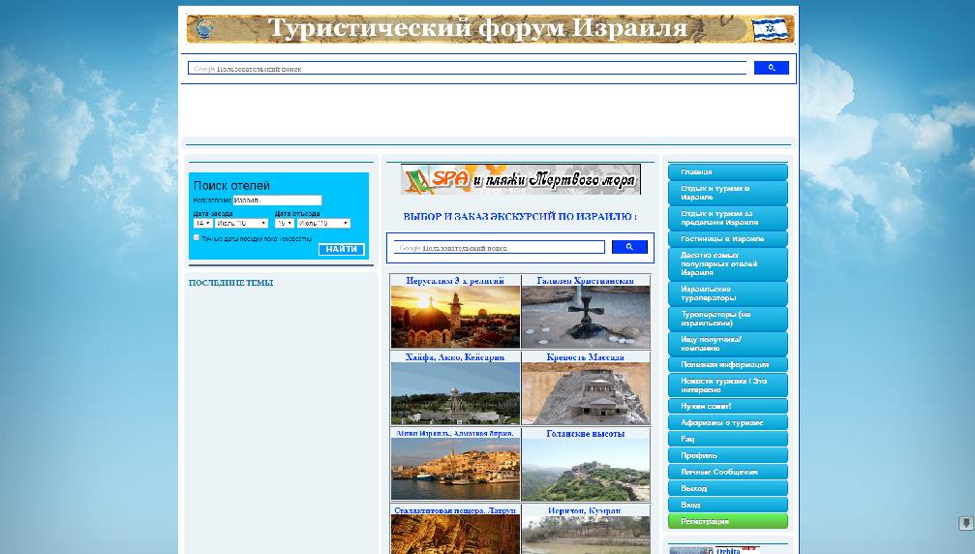Click the round emblem at banner's left
Viewport: 975px width, 554px height.
203,29
